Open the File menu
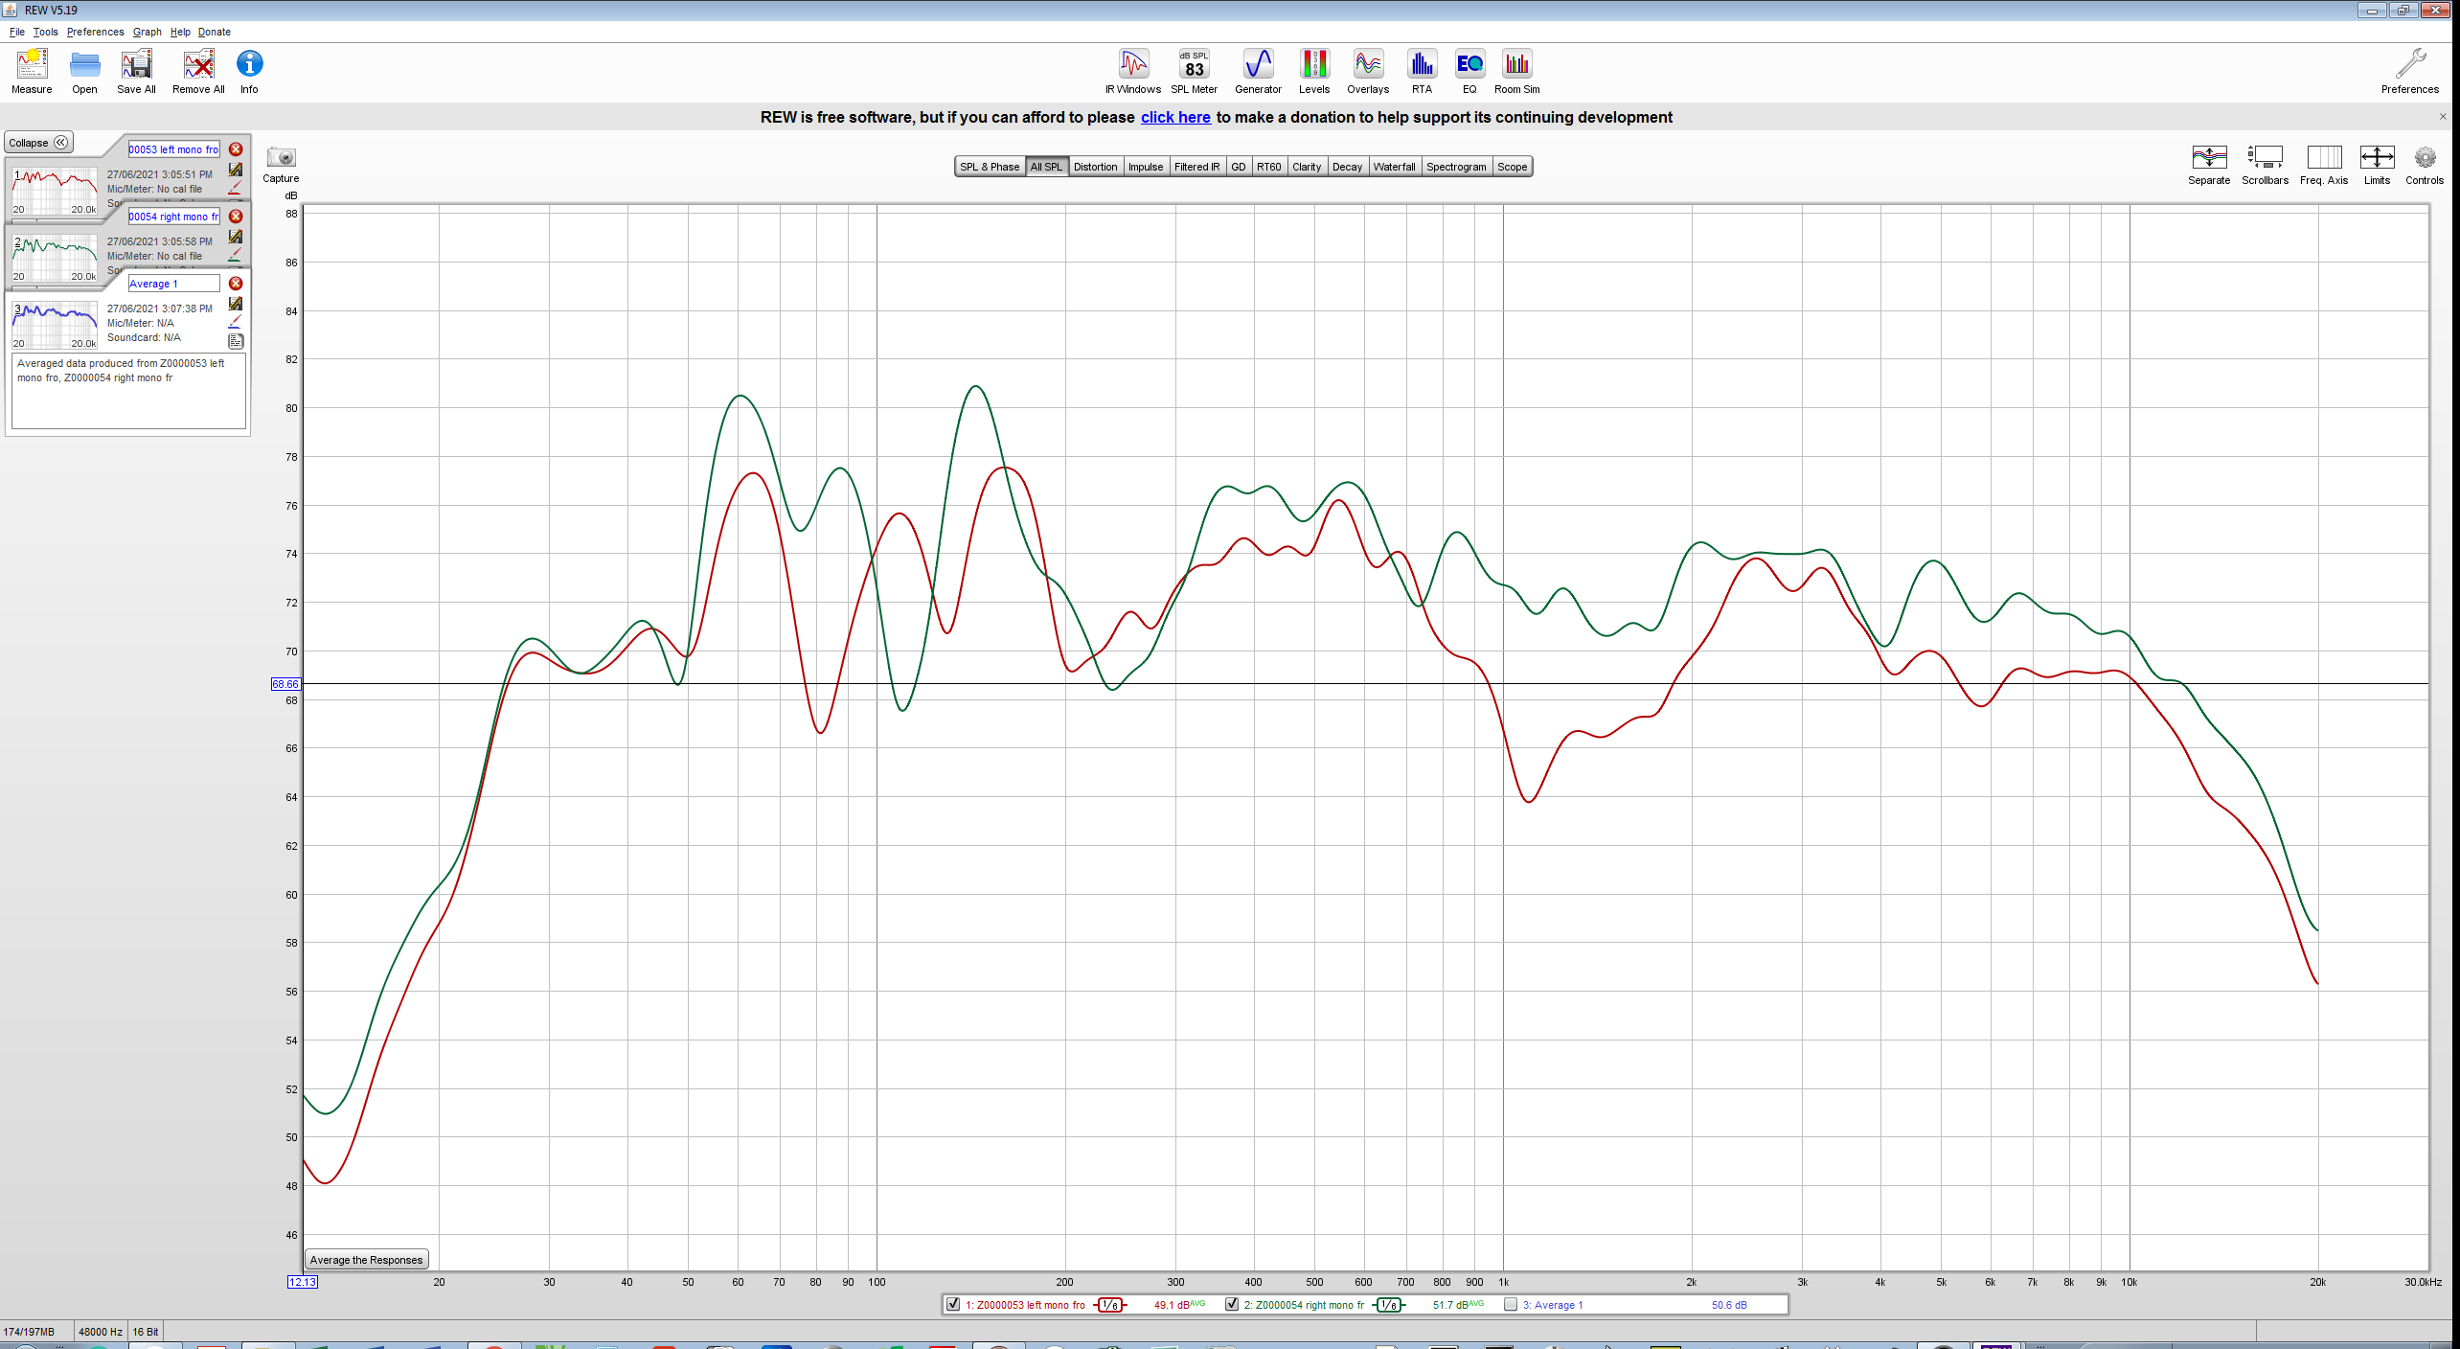 pos(17,32)
